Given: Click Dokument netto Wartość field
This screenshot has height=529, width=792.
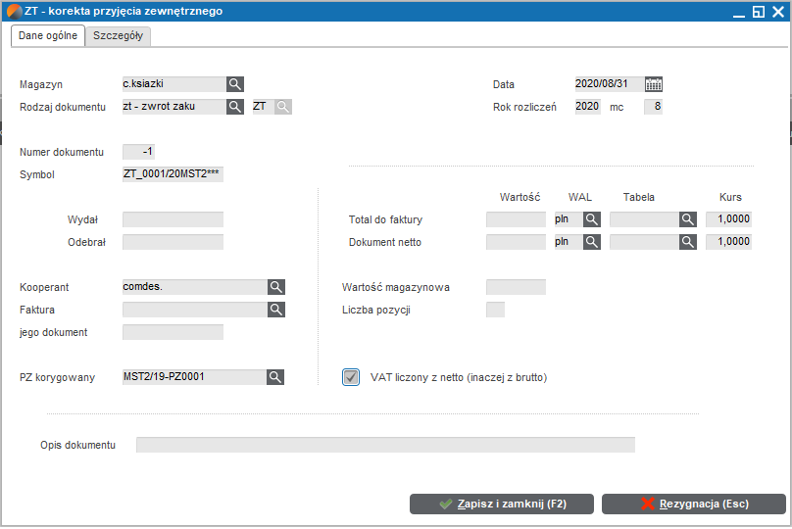Looking at the screenshot, I should pos(516,242).
